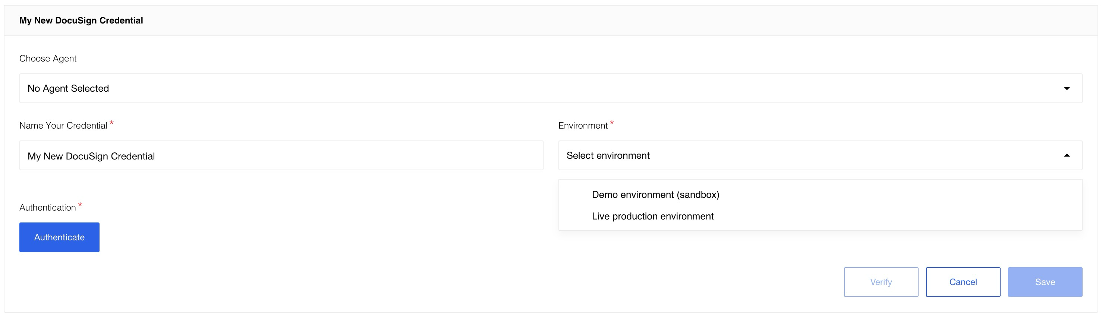Collapse the Environment dropdown using its caret
The height and width of the screenshot is (316, 1102).
tap(1067, 156)
